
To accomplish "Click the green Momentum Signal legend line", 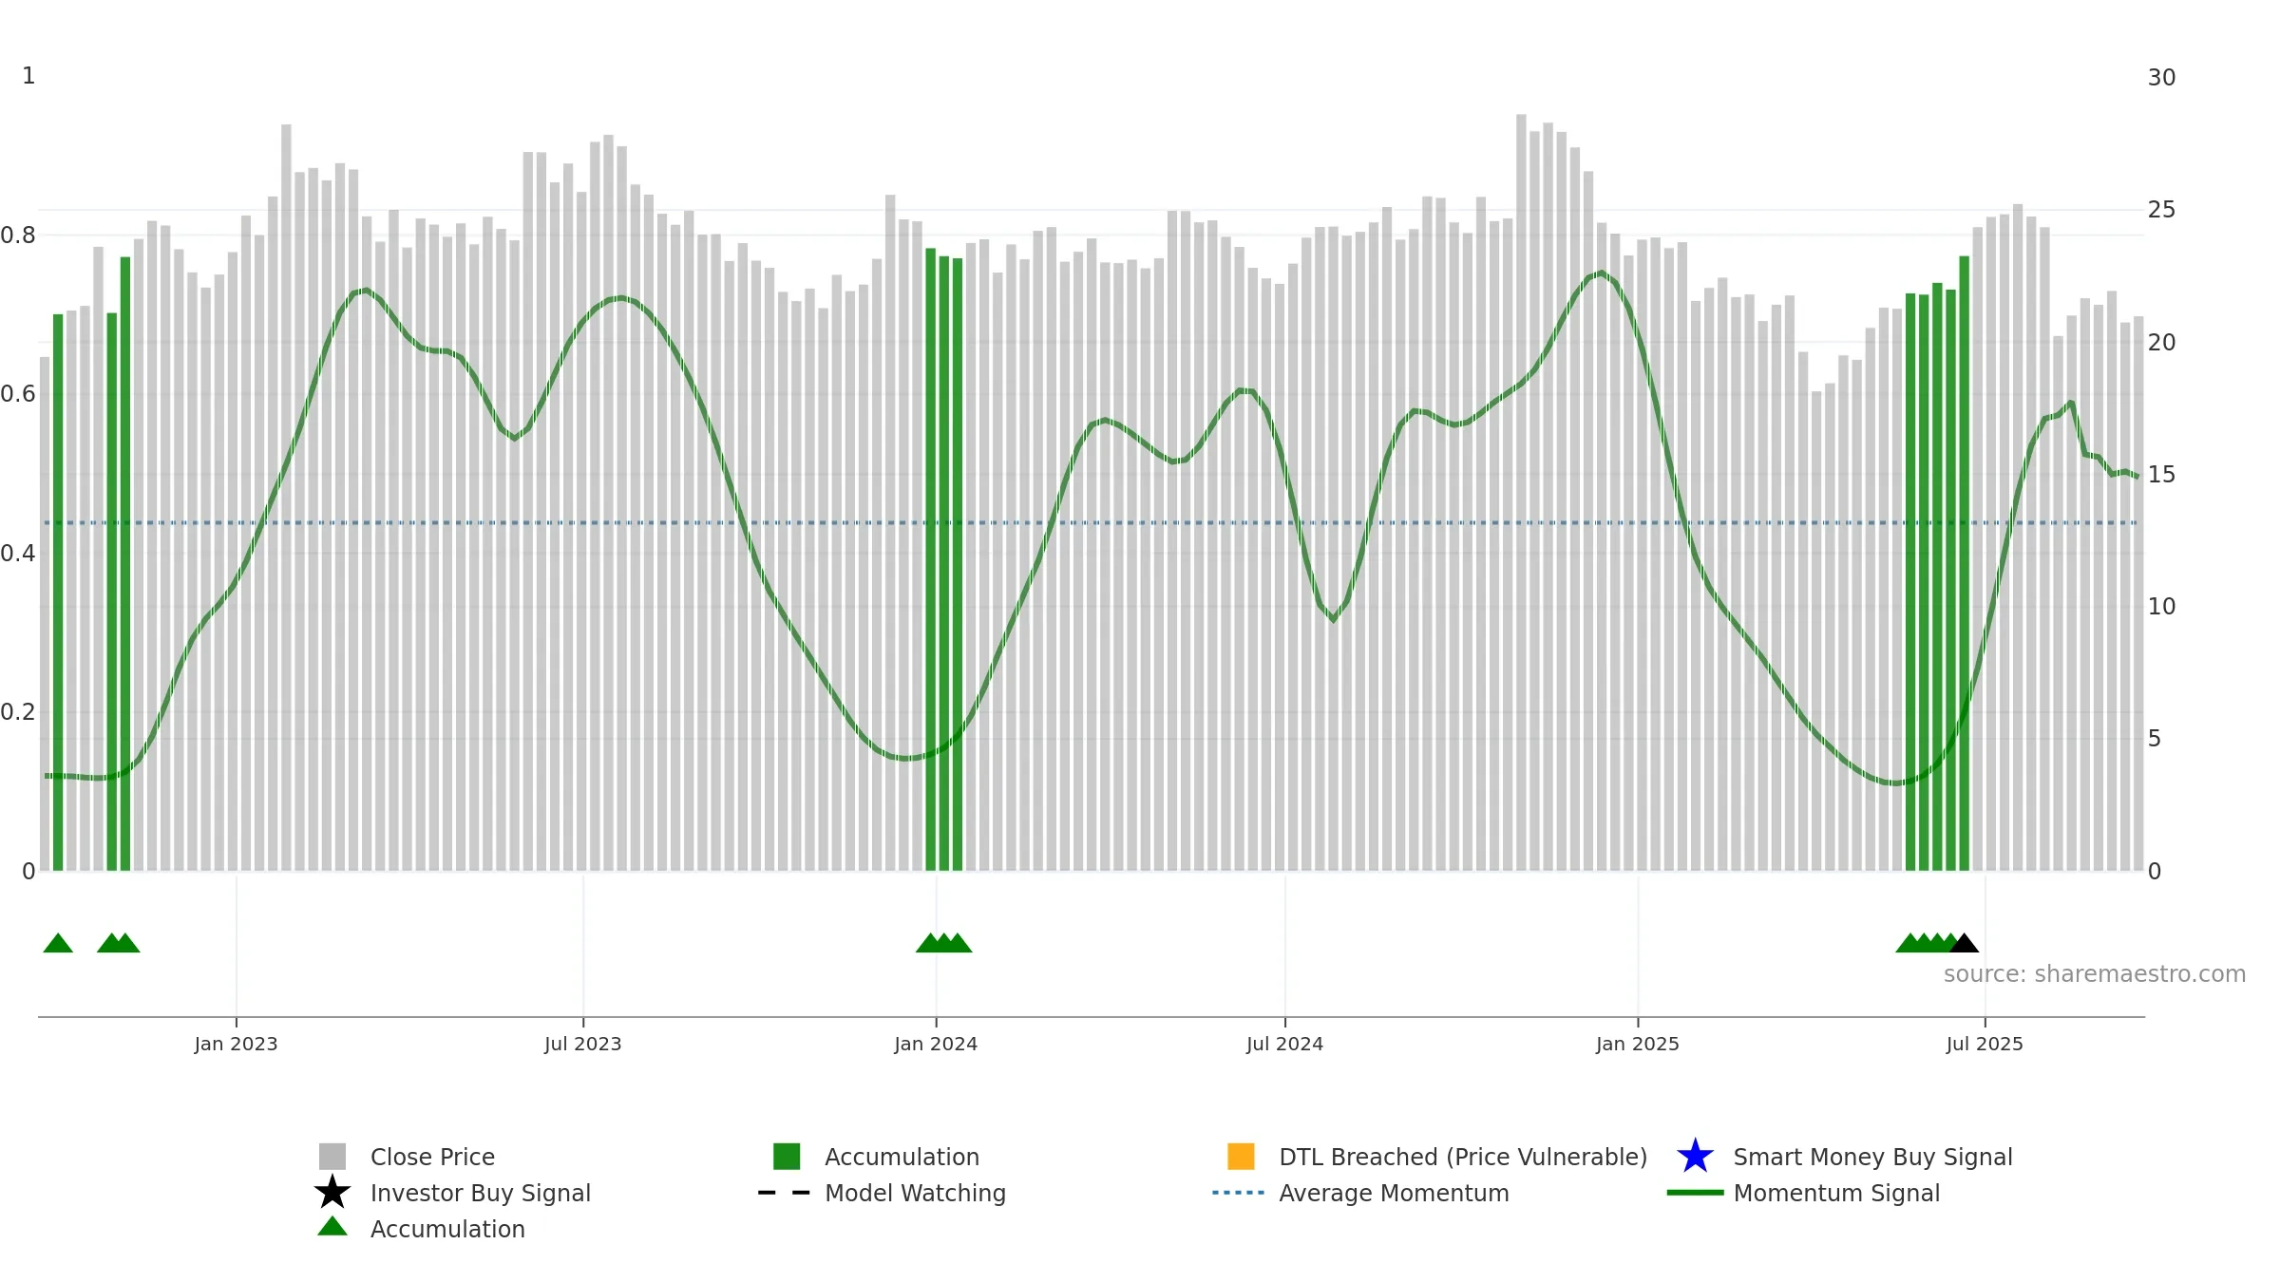I will click(1695, 1193).
